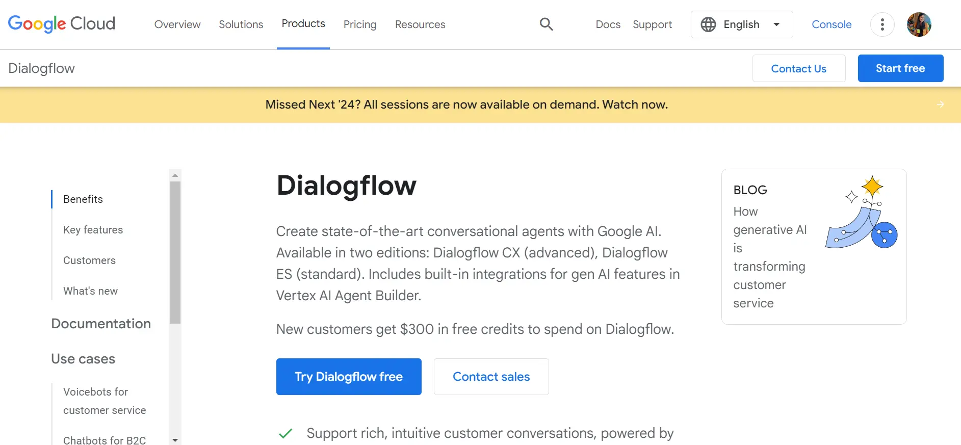Open the Next '24 Watch now banner

click(466, 104)
